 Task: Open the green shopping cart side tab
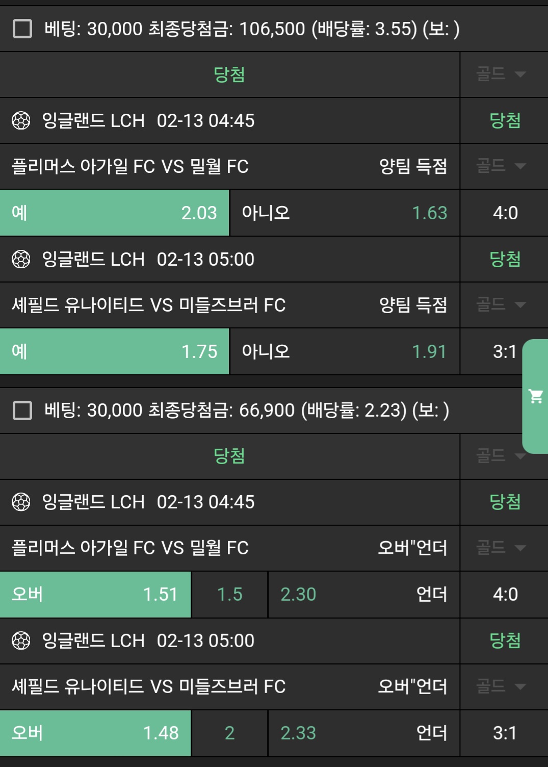(535, 396)
